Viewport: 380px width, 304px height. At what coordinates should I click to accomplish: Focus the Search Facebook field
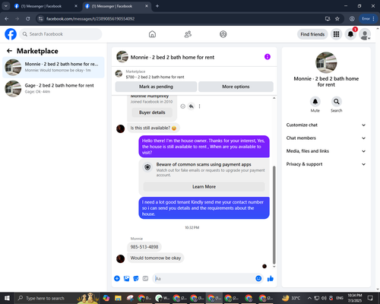coord(61,34)
